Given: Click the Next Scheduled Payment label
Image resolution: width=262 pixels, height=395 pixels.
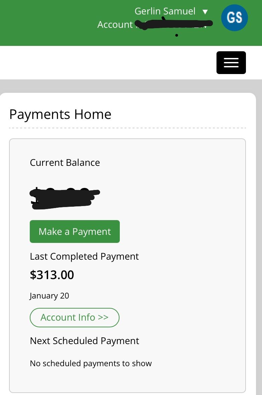Looking at the screenshot, I should 84,341.
